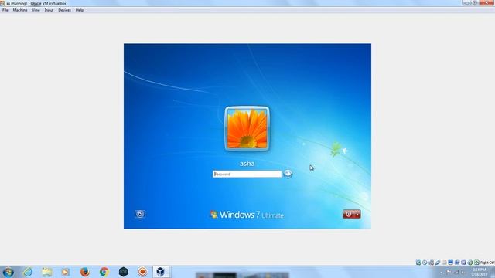Open the Input menu
The image size is (495, 278).
(x=49, y=10)
